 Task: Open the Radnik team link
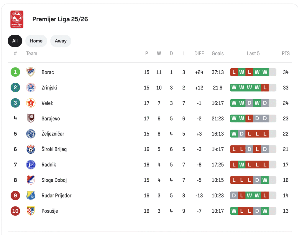(x=49, y=165)
